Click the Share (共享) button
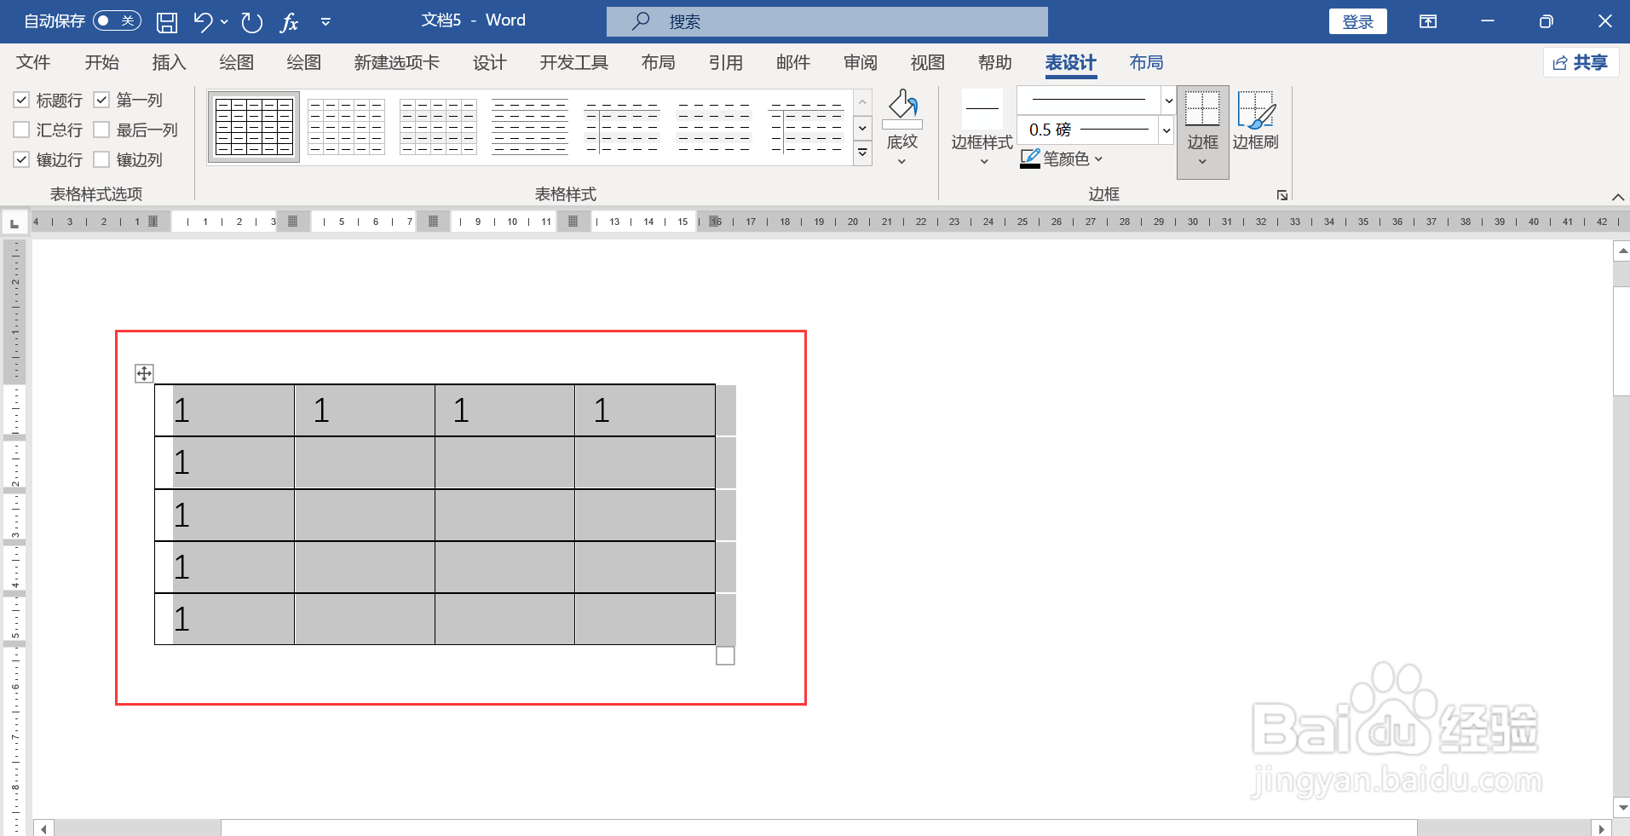This screenshot has height=836, width=1630. [x=1581, y=62]
